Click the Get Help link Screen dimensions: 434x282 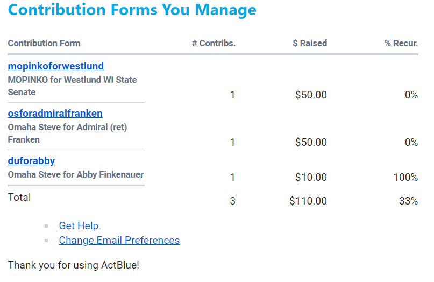(x=79, y=226)
